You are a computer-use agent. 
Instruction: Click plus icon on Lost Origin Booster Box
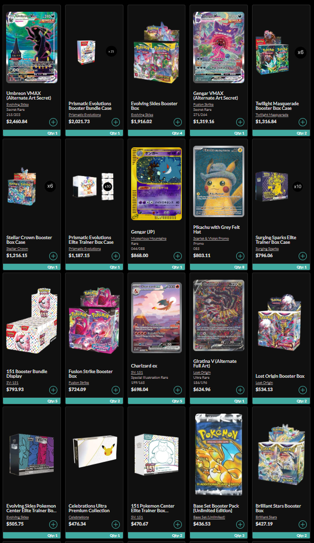(x=303, y=390)
